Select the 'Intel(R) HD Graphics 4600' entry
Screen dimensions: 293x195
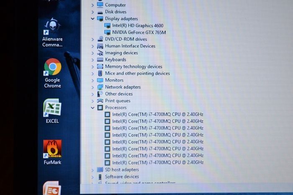coord(138,25)
